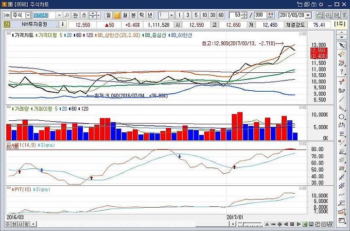Click the Excel export icon in bottom bar
This screenshot has height=231, width=350.
tap(305, 224)
